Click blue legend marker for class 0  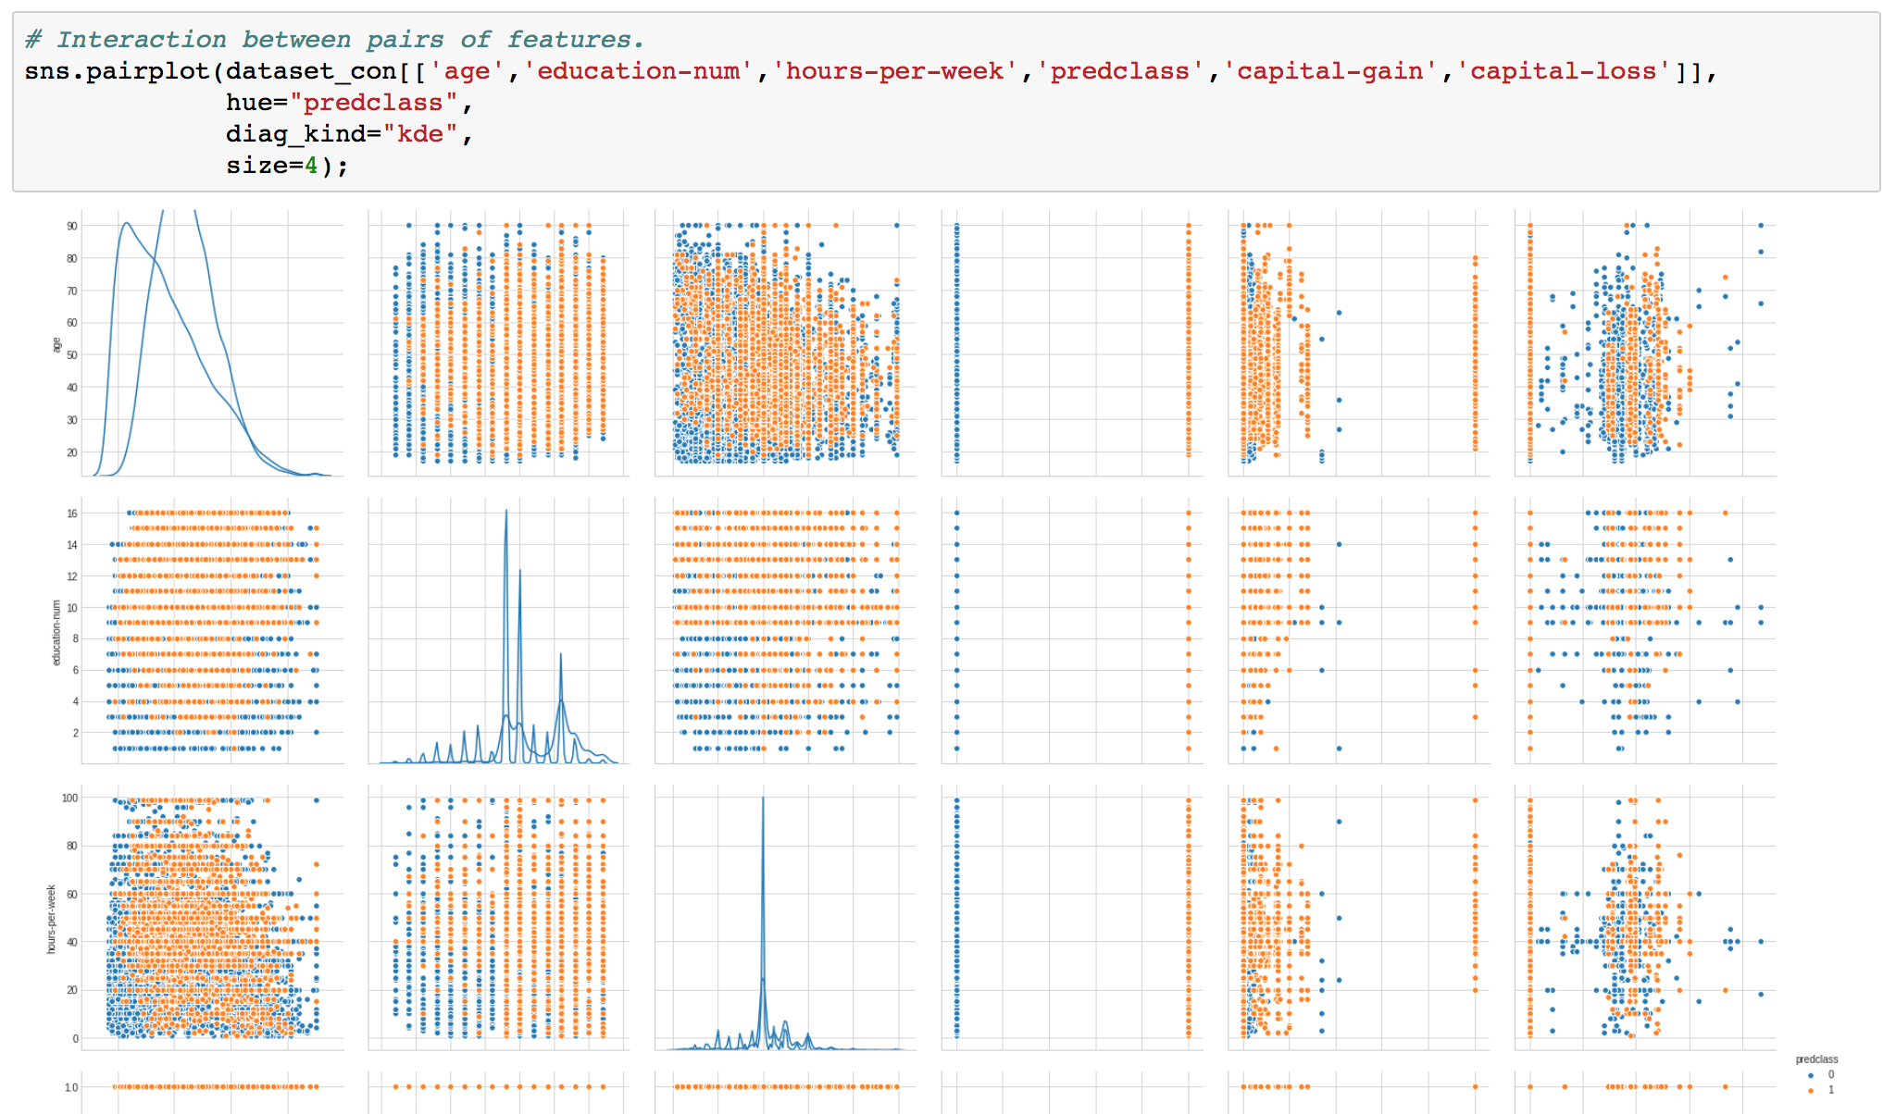(x=1811, y=1075)
